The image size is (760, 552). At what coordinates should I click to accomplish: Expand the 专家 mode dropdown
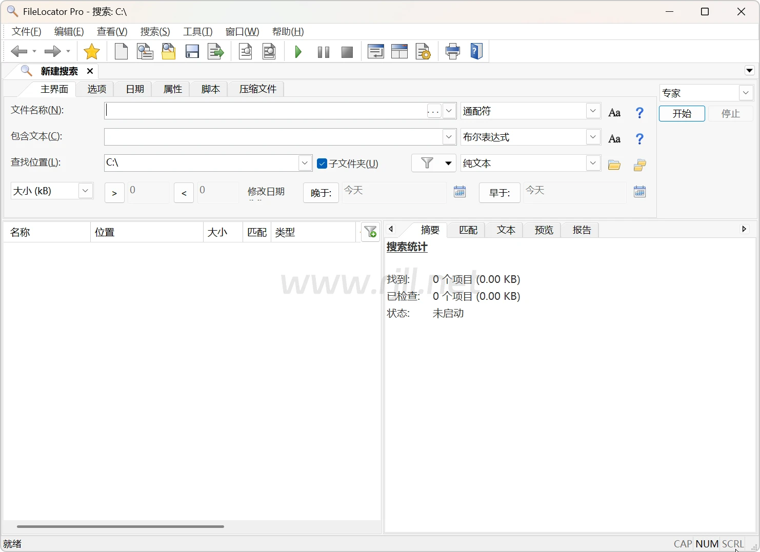coord(746,93)
